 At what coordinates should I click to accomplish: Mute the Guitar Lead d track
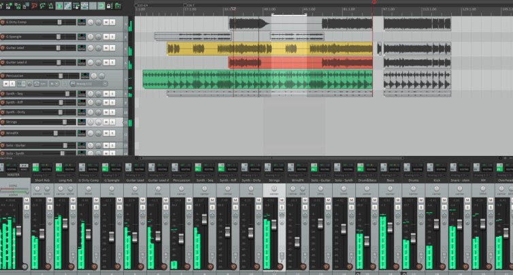pos(106,63)
